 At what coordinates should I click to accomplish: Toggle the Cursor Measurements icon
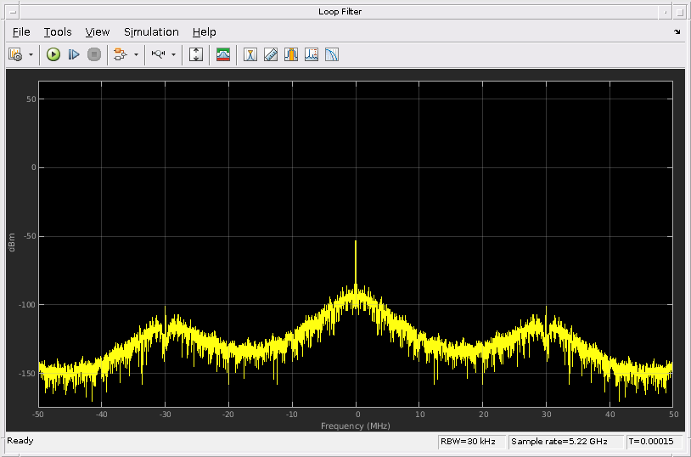[250, 54]
